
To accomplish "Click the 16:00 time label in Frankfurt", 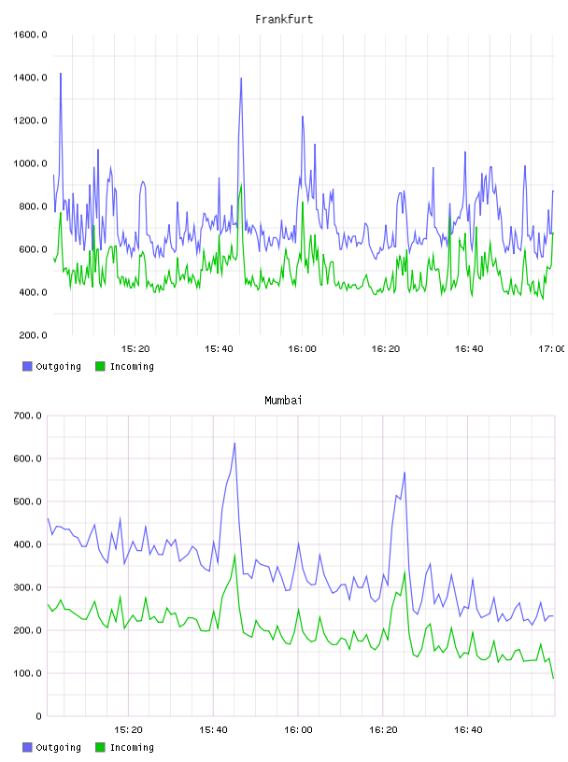I will tap(302, 349).
